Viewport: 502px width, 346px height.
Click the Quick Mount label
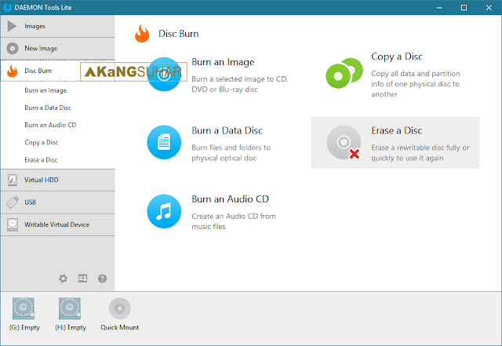coord(120,327)
